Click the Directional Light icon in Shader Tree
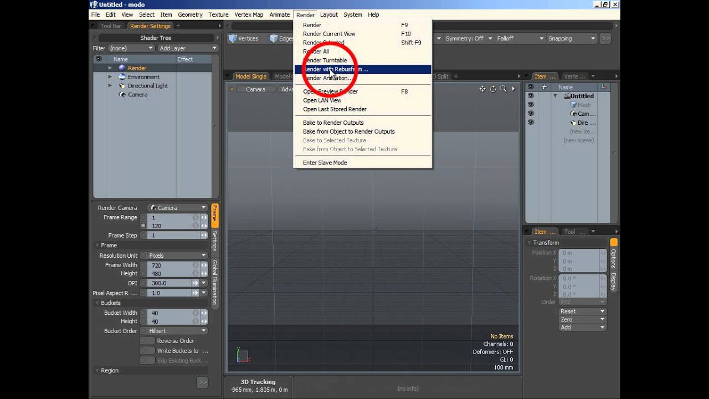 tap(122, 85)
